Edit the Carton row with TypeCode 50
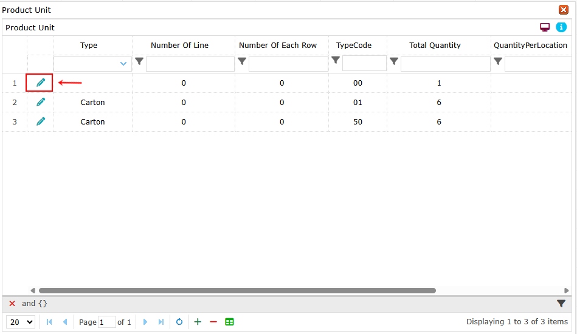 tap(41, 121)
